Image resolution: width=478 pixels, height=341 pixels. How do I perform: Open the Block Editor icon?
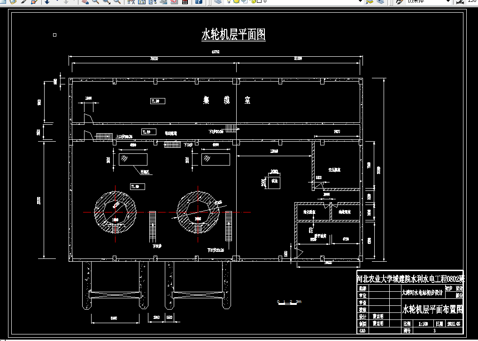point(34,1)
